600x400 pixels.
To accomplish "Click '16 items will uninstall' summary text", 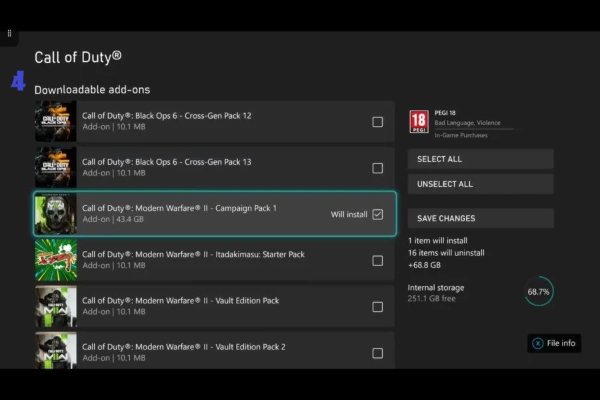I will [446, 253].
